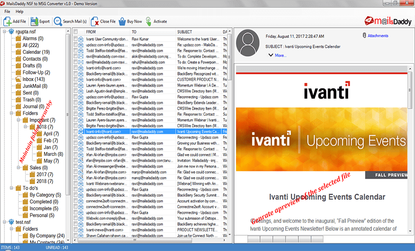Click the mail list horizontal scrollbar

[134, 240]
